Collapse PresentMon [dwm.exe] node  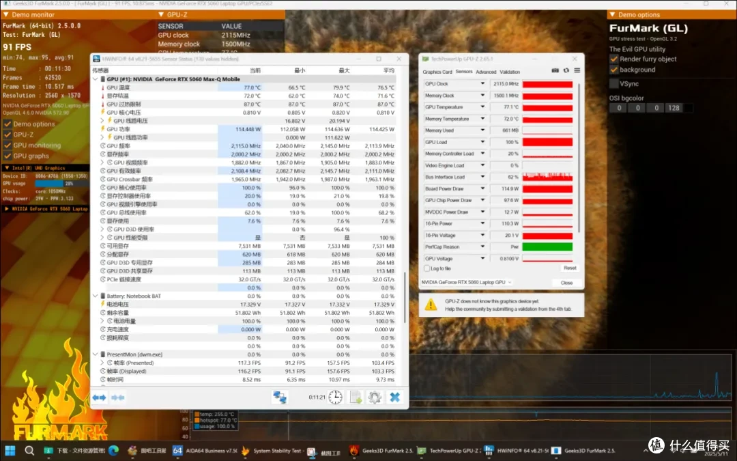pos(96,354)
